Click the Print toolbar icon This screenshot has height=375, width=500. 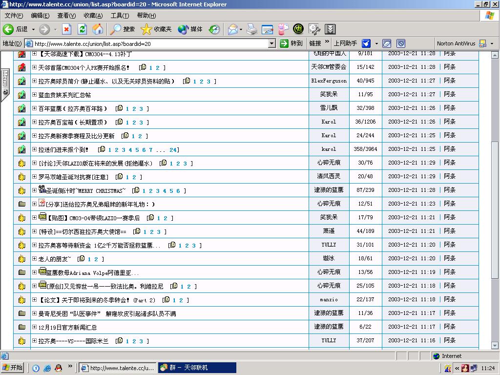[x=251, y=29]
